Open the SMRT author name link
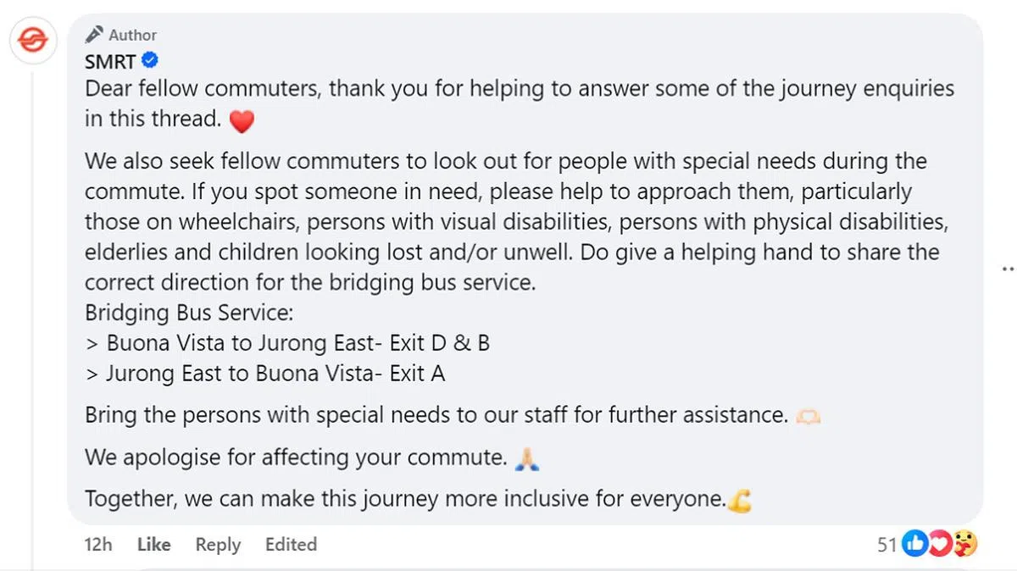 click(x=110, y=61)
